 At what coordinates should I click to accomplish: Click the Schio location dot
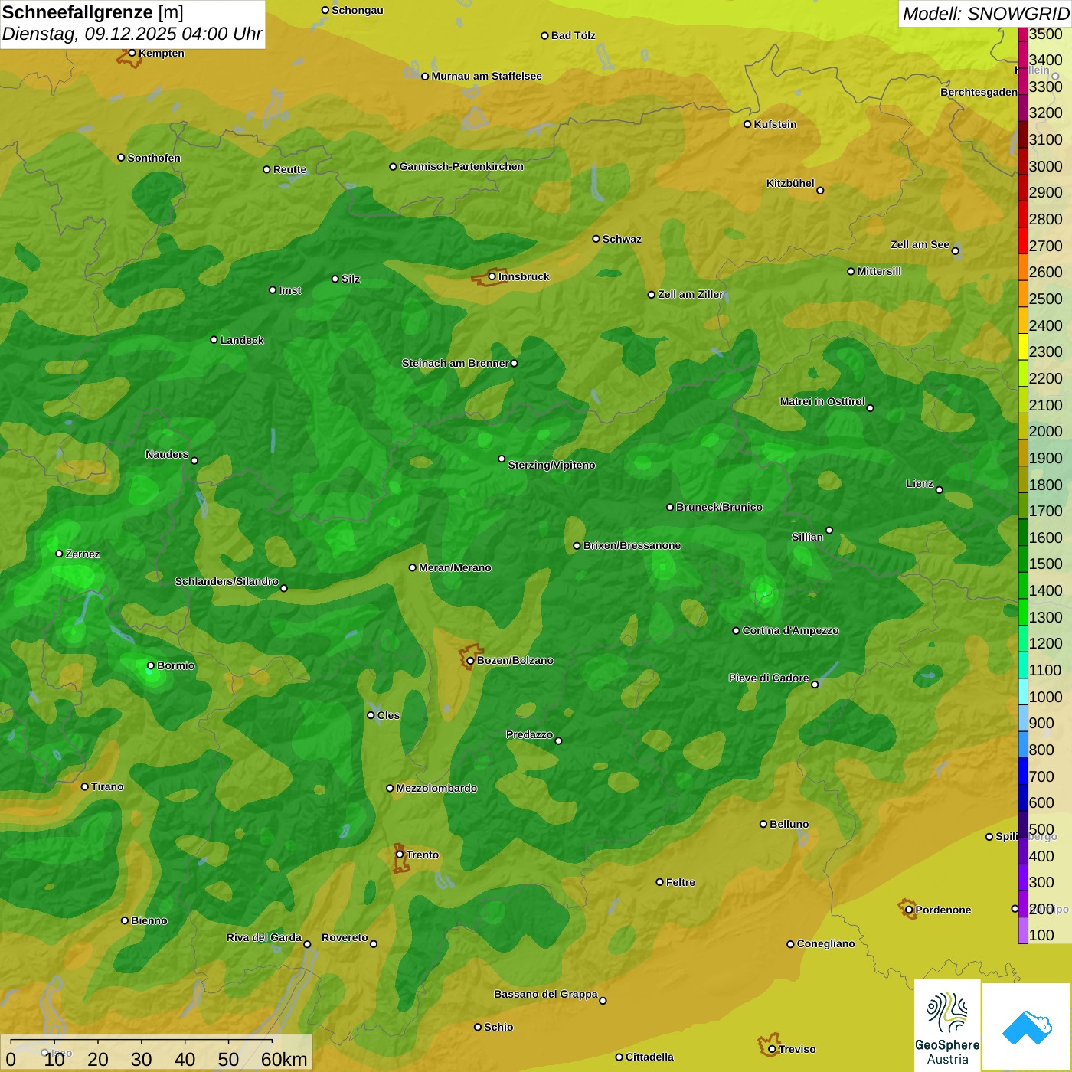(478, 1027)
